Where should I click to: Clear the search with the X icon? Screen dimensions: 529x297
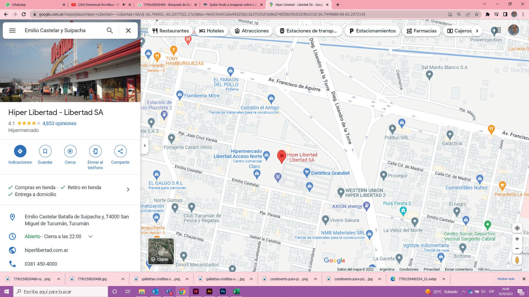pos(128,31)
